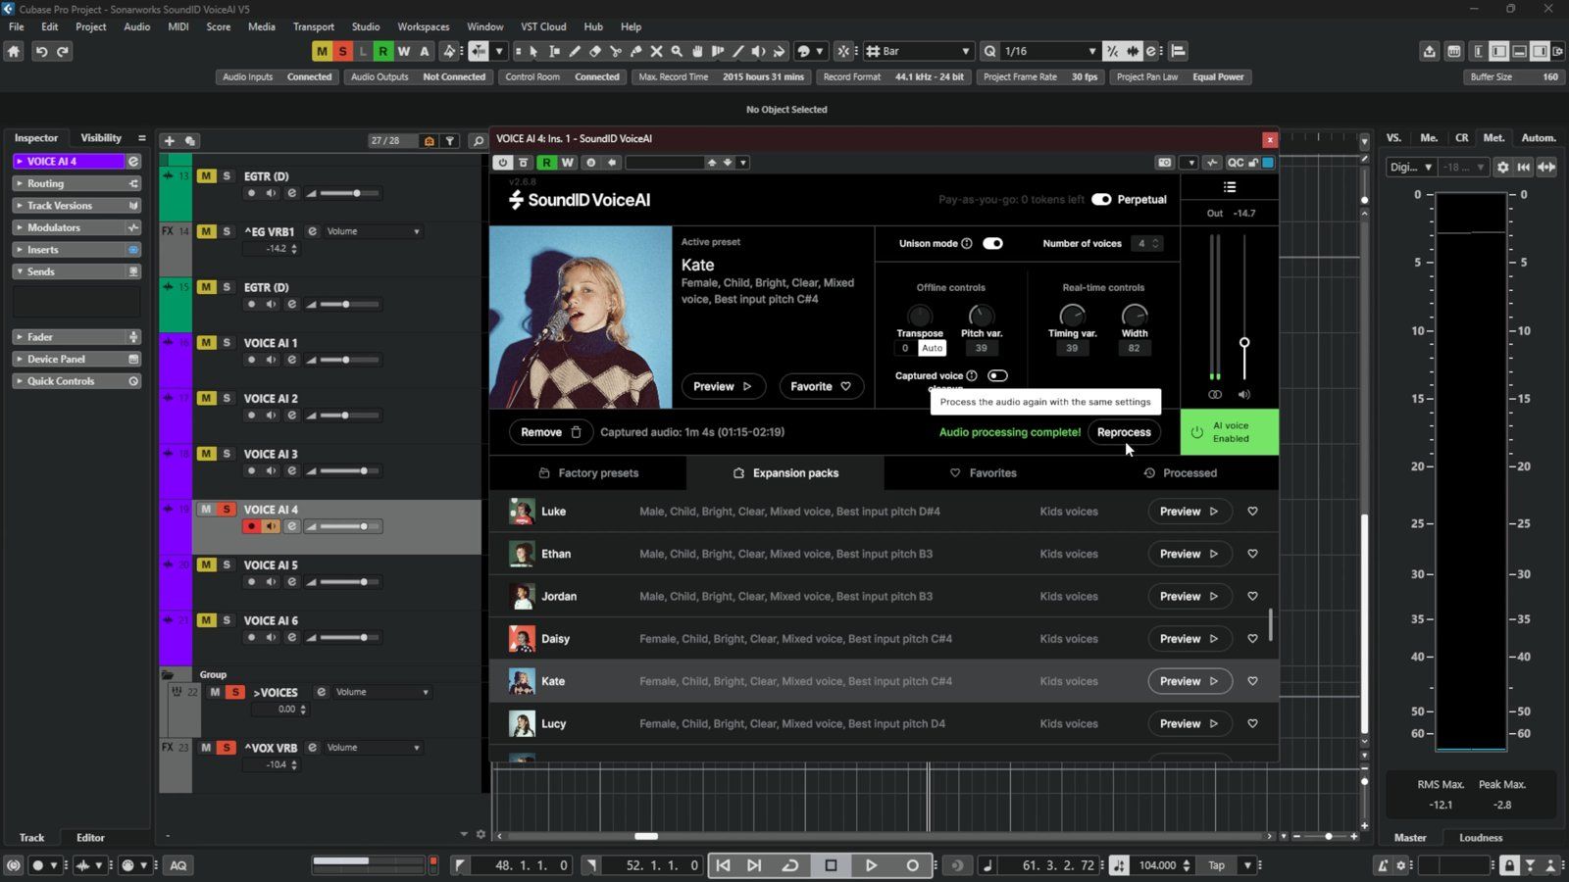This screenshot has height=882, width=1569.
Task: Toggle the Unison mode switch
Action: [x=992, y=244]
